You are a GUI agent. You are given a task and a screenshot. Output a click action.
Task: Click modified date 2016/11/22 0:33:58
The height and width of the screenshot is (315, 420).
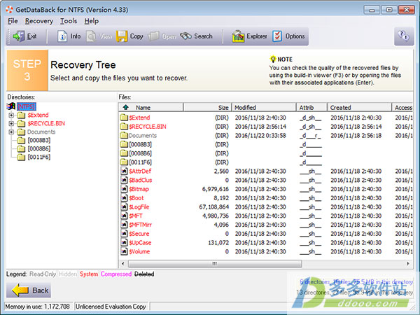coord(260,135)
